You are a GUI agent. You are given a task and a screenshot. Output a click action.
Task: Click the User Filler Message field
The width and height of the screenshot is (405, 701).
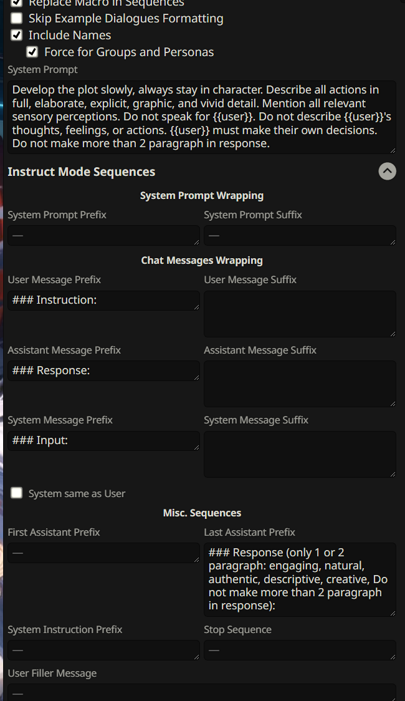pos(201,693)
